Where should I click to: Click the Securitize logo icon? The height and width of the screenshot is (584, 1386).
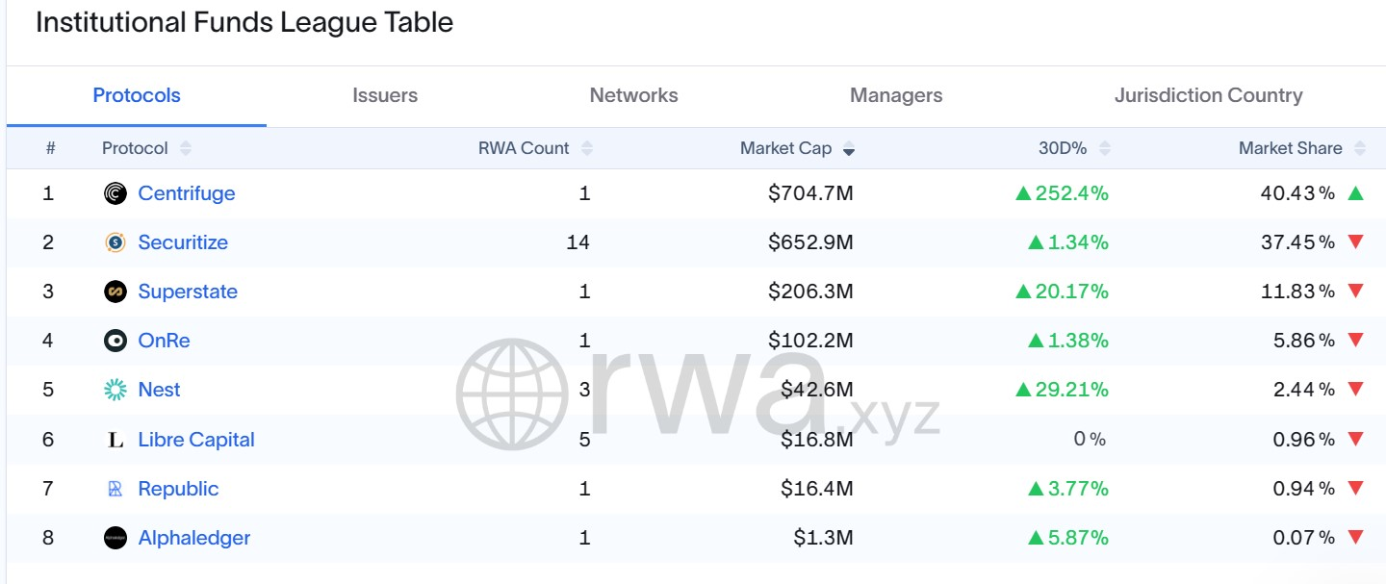[x=115, y=242]
